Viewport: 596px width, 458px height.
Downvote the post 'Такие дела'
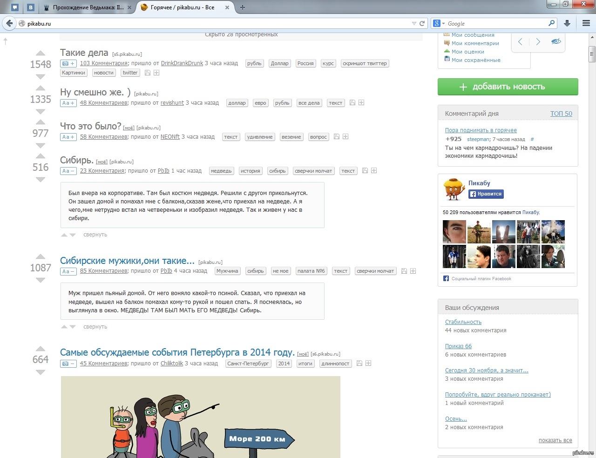click(41, 76)
